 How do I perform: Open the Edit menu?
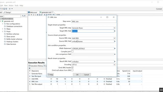pyautogui.click(x=1, y=6)
